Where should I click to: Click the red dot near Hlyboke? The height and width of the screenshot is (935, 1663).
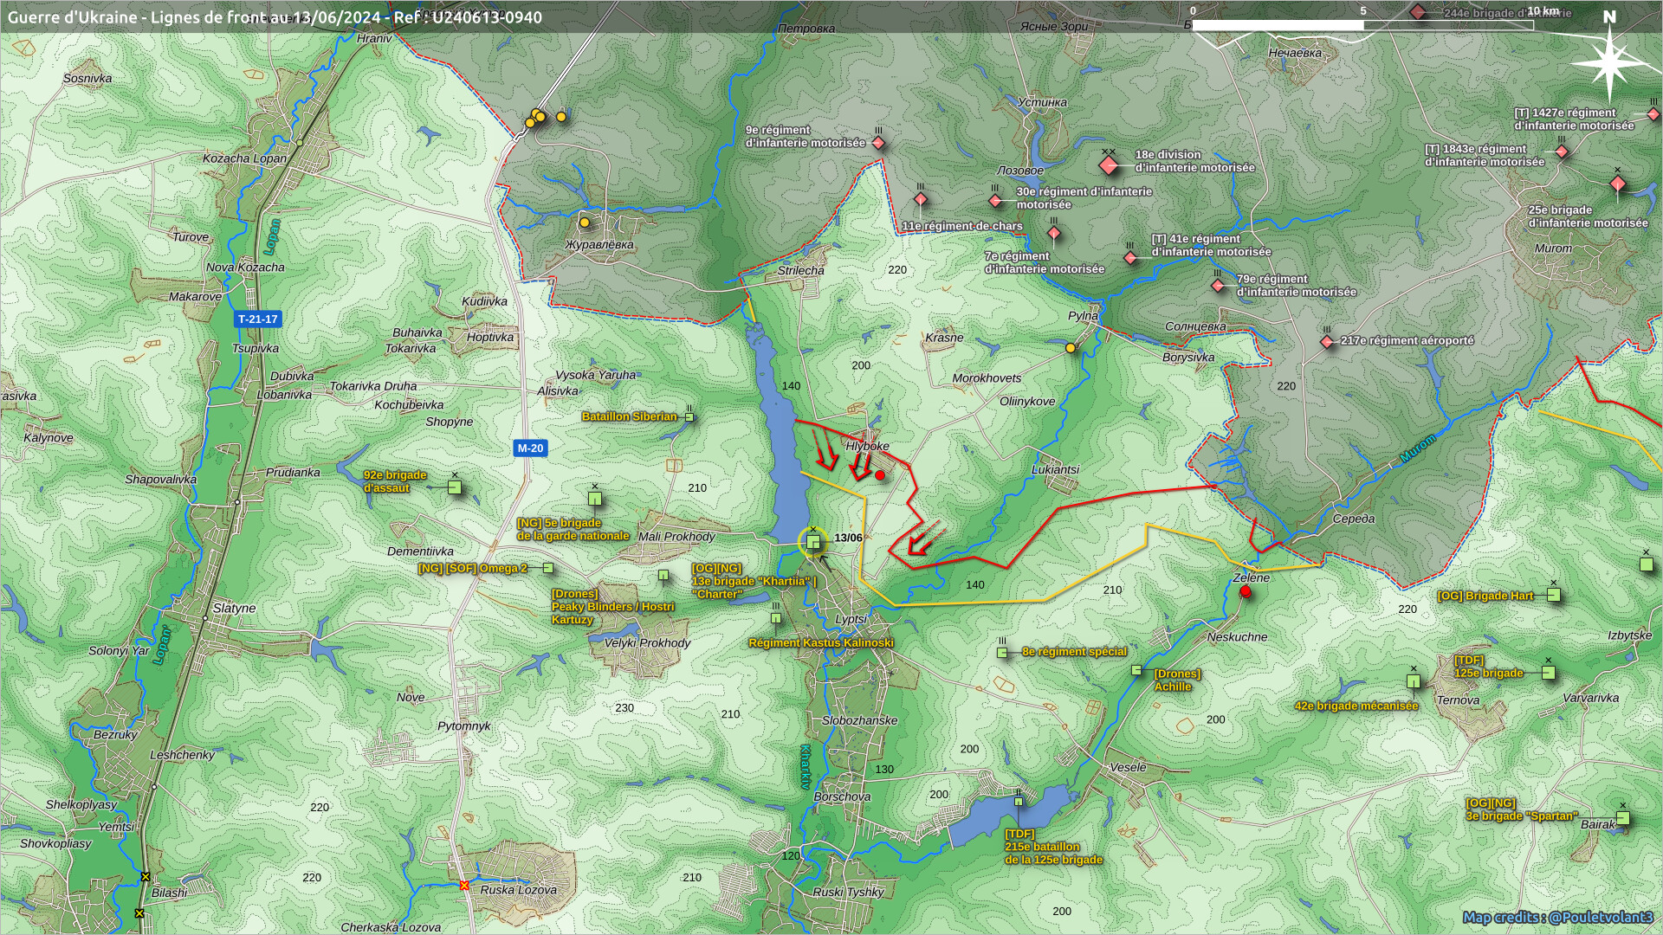tap(880, 475)
